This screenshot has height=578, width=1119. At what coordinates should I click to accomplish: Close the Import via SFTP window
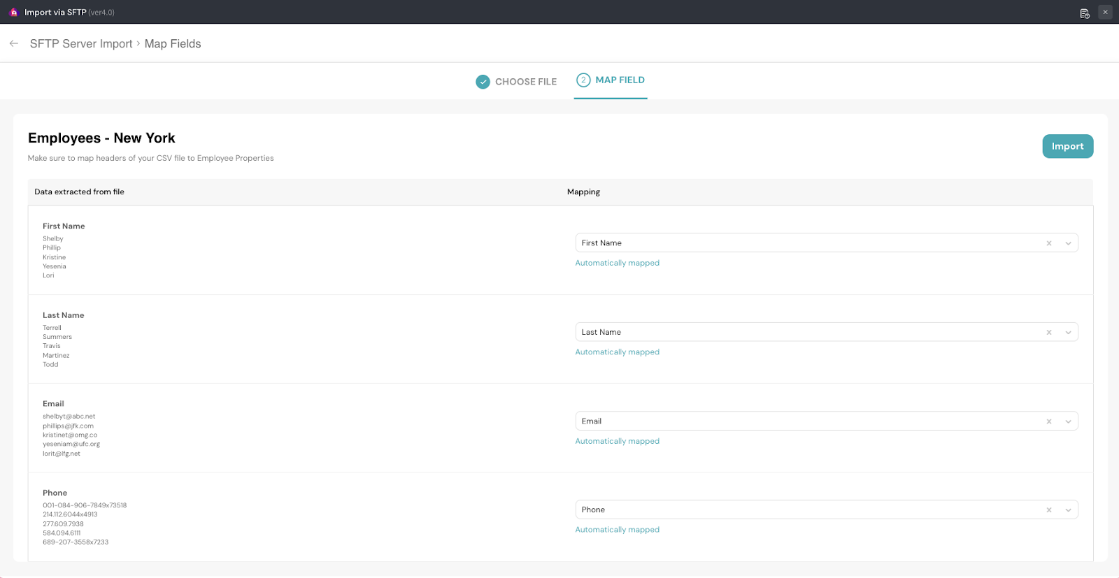pyautogui.click(x=1105, y=12)
